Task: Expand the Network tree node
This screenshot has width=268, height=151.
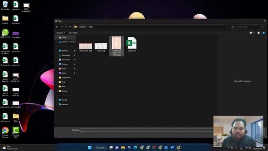Action: pyautogui.click(x=57, y=104)
